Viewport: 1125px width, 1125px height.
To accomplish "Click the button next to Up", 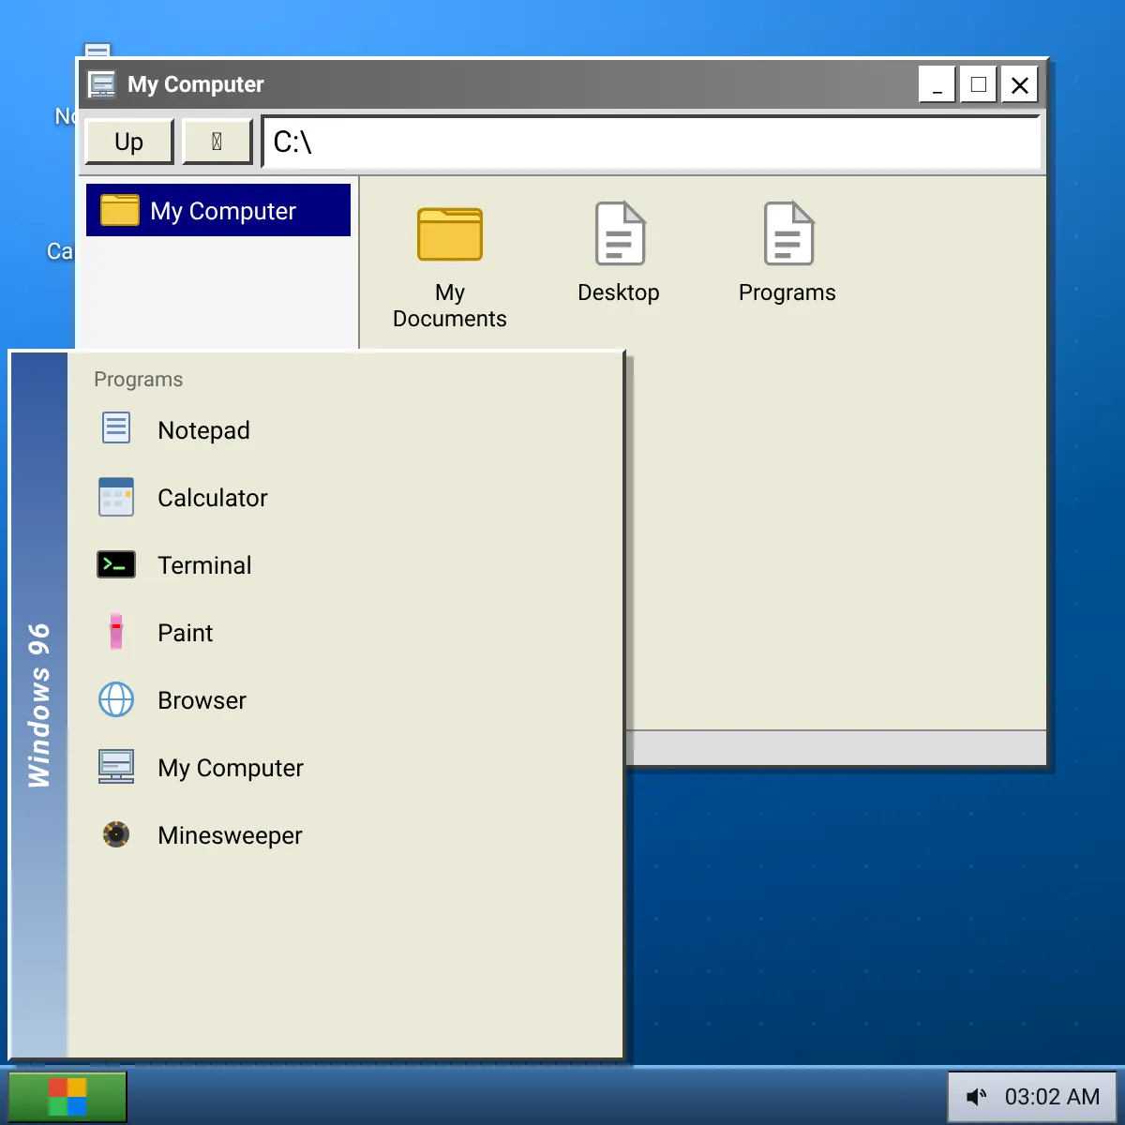I will click(217, 142).
